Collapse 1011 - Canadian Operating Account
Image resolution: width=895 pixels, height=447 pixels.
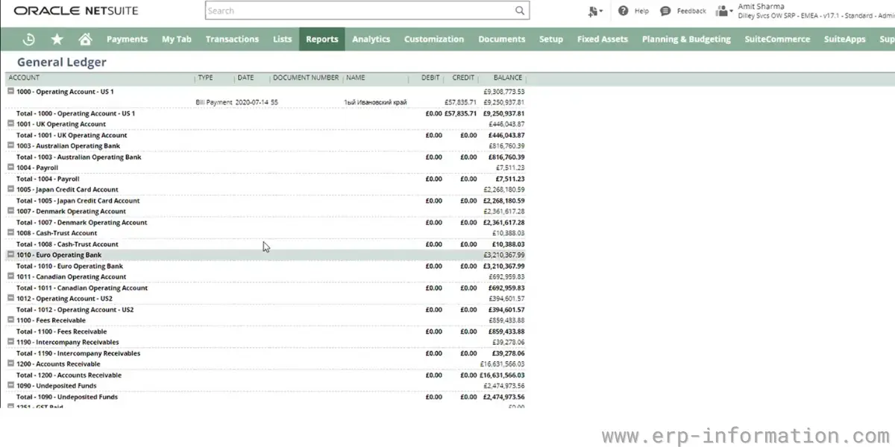pos(10,276)
